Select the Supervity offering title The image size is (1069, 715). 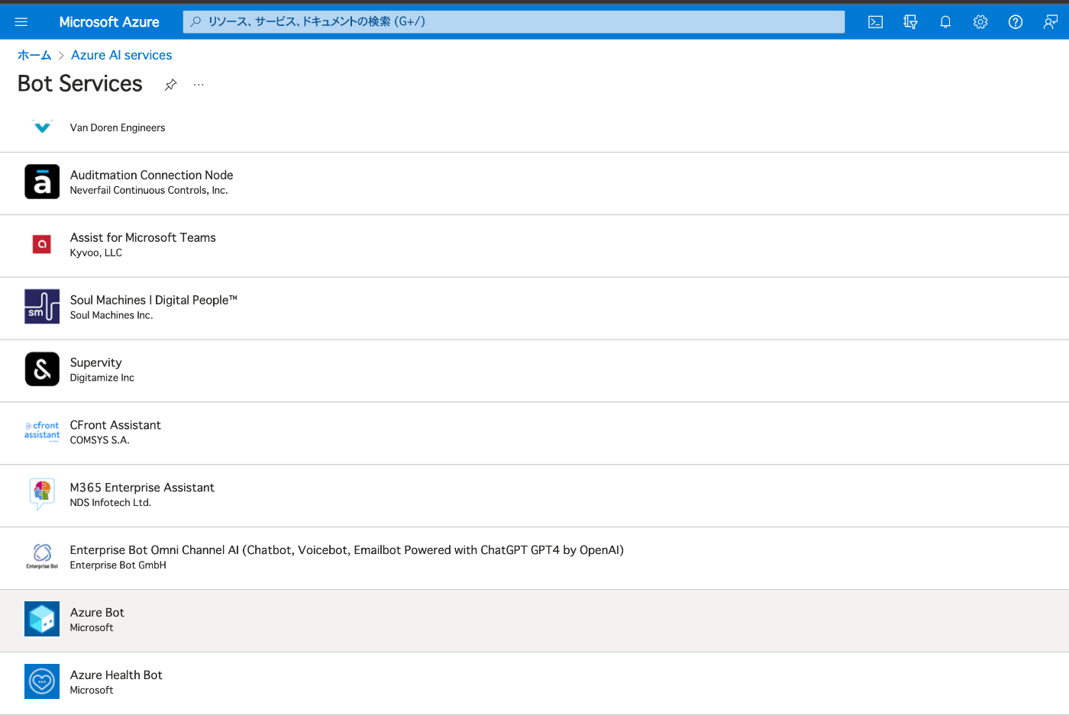pos(95,362)
